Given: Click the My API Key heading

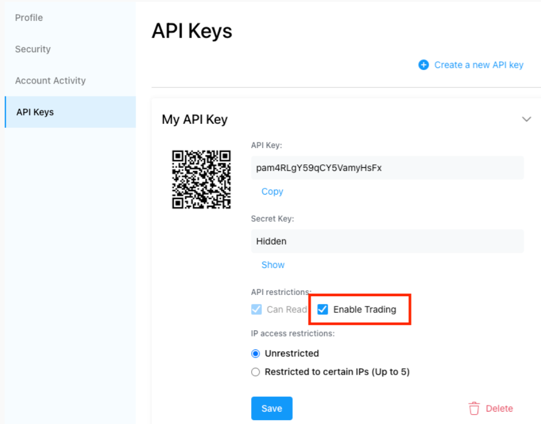Looking at the screenshot, I should tap(195, 119).
